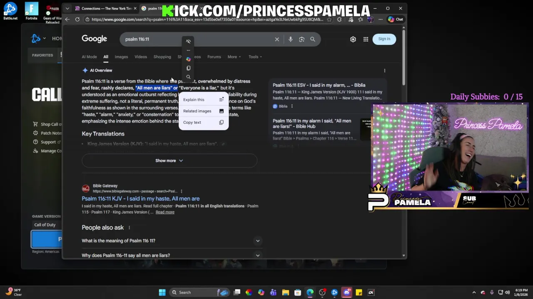Select the Forums search tab

tap(214, 57)
